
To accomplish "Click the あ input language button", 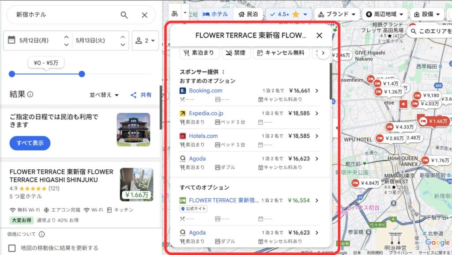I will (174, 14).
